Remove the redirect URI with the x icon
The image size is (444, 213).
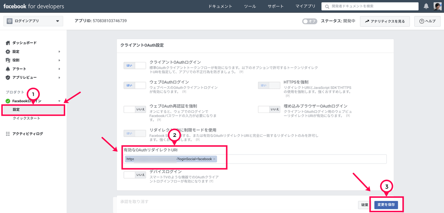(x=214, y=159)
